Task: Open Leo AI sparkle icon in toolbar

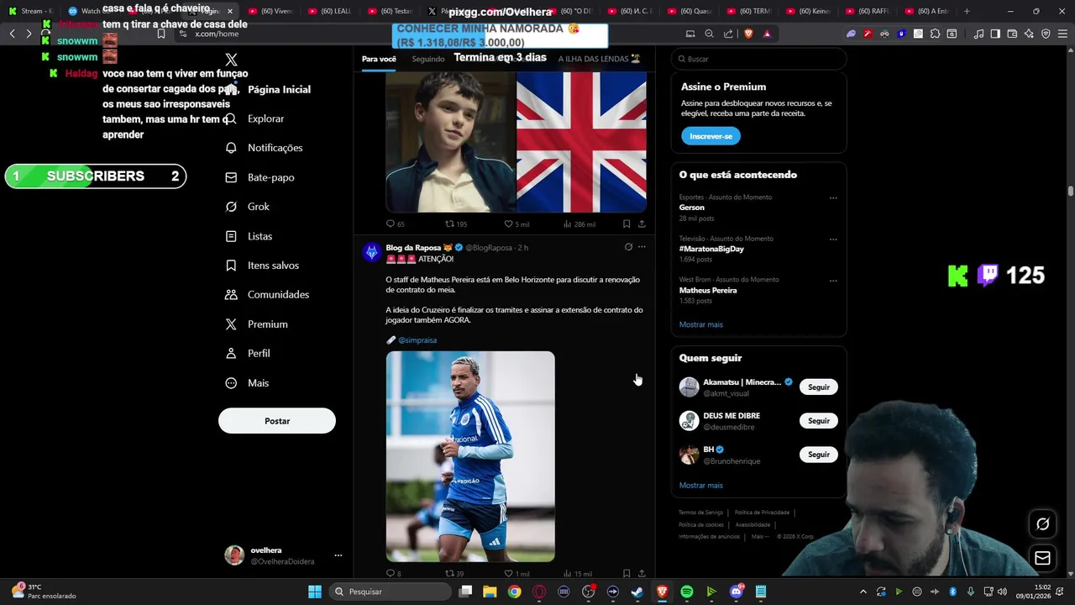Action: click(1029, 34)
